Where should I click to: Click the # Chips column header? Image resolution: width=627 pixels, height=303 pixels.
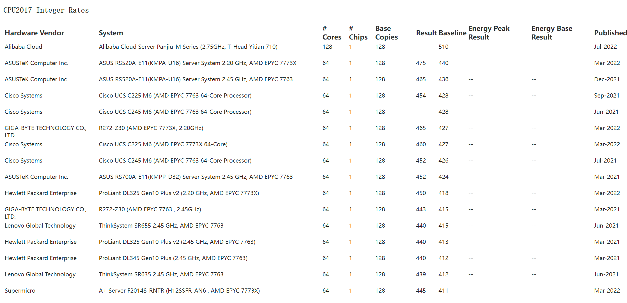click(x=358, y=33)
